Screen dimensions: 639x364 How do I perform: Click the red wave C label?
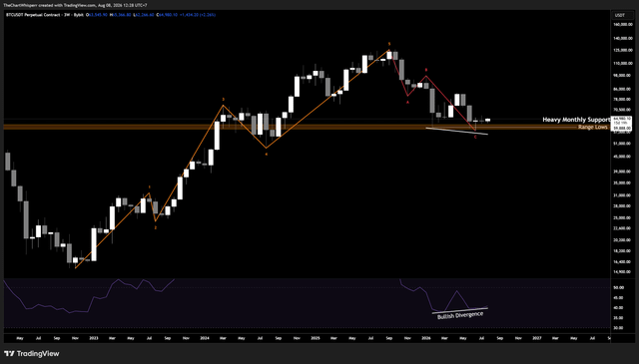click(x=475, y=138)
